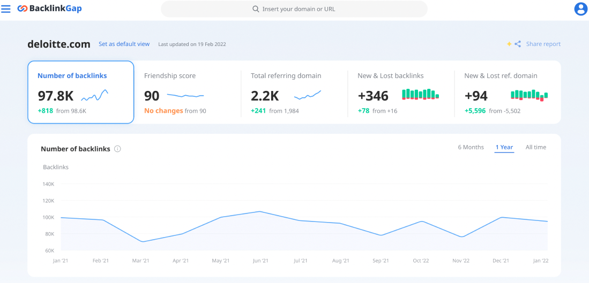
Task: Click the Jan '21 x-axis label
Action: 61,261
